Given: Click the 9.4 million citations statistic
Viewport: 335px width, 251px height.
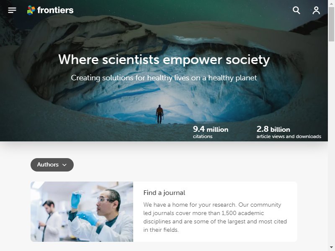Looking at the screenshot, I should pos(211,132).
